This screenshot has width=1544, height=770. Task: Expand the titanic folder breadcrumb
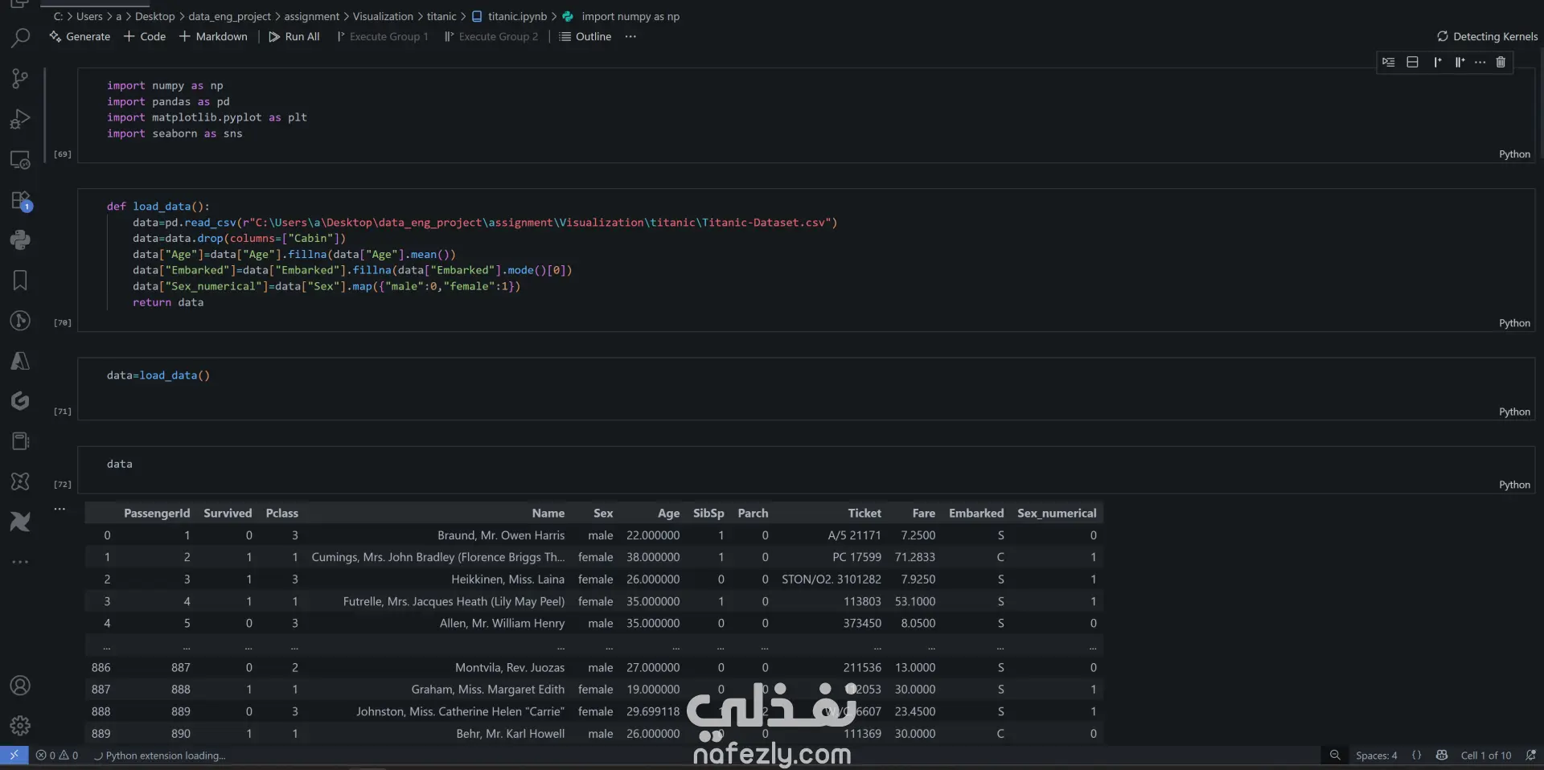[x=441, y=16]
